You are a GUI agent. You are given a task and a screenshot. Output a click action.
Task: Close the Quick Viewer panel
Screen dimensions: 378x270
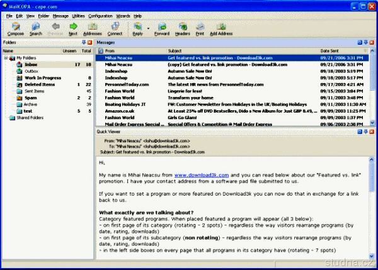372,132
